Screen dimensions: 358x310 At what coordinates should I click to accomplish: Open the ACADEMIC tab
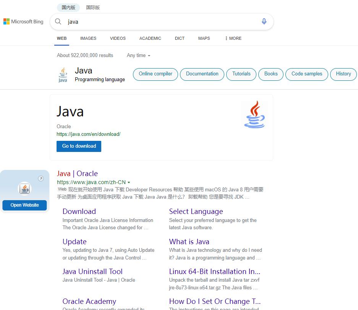click(150, 38)
